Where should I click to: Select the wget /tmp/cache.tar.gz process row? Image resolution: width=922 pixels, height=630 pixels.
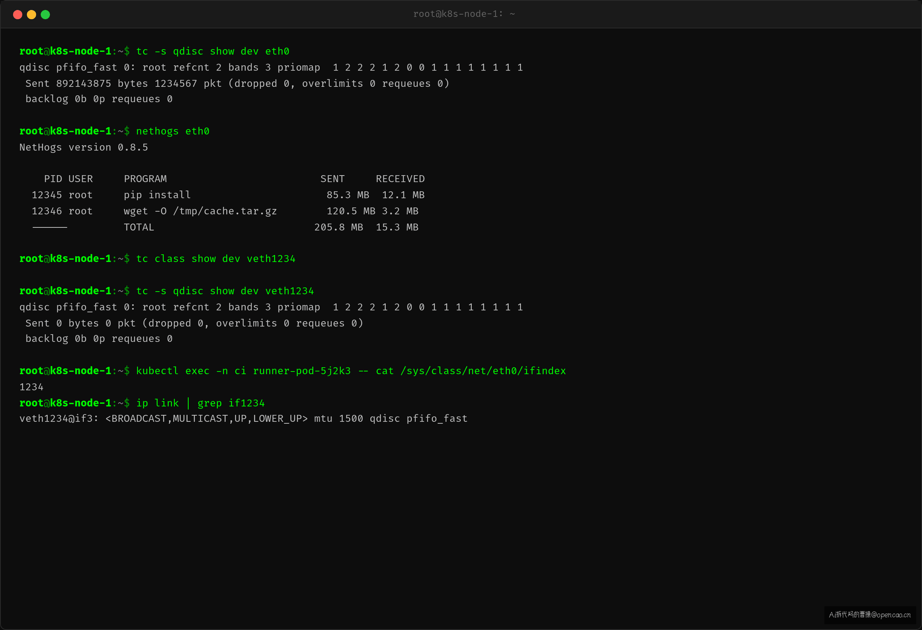225,211
